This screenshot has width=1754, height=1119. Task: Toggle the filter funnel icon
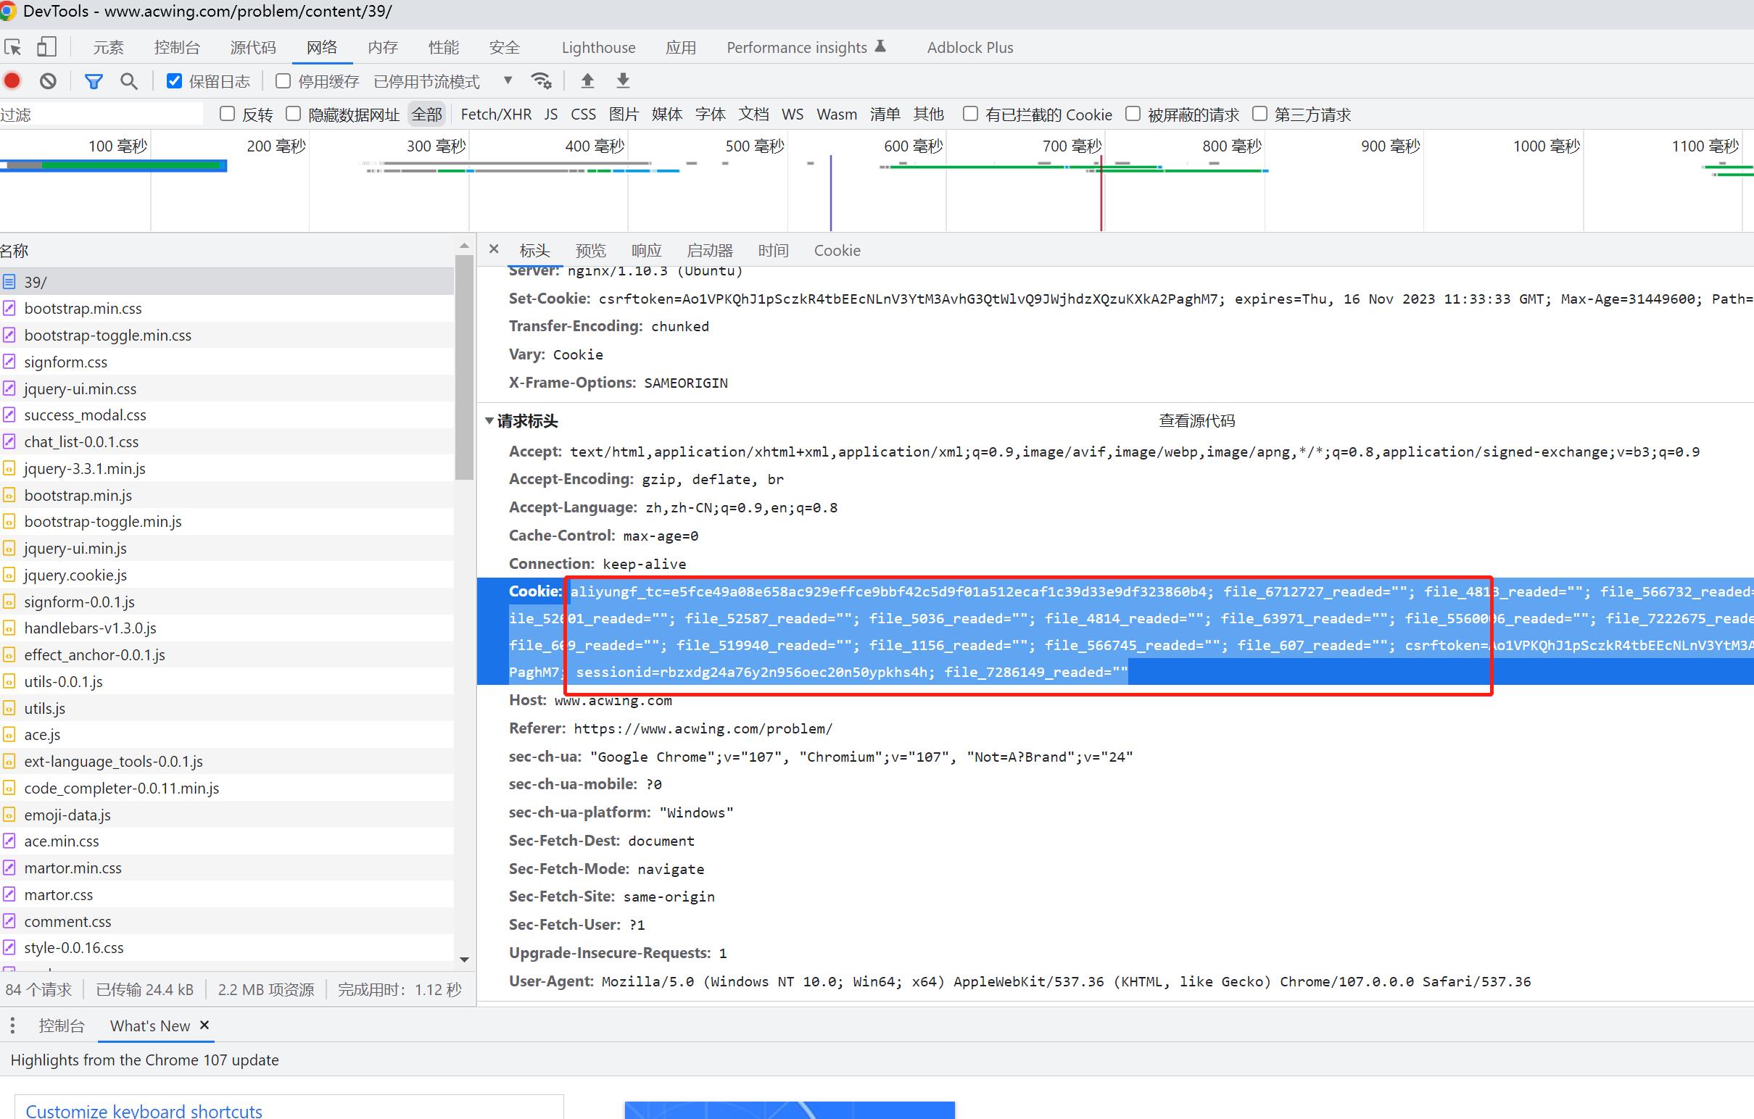pyautogui.click(x=94, y=81)
